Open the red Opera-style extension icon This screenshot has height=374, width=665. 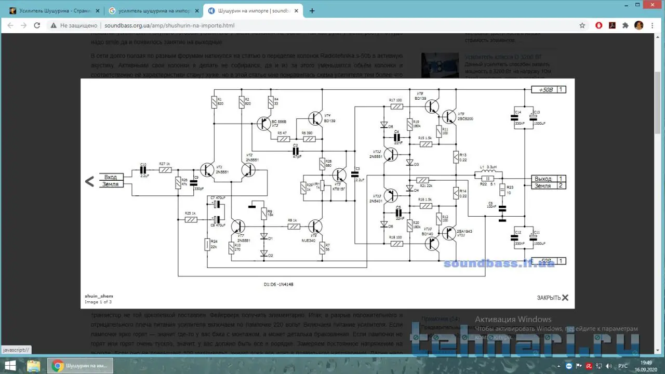(598, 25)
